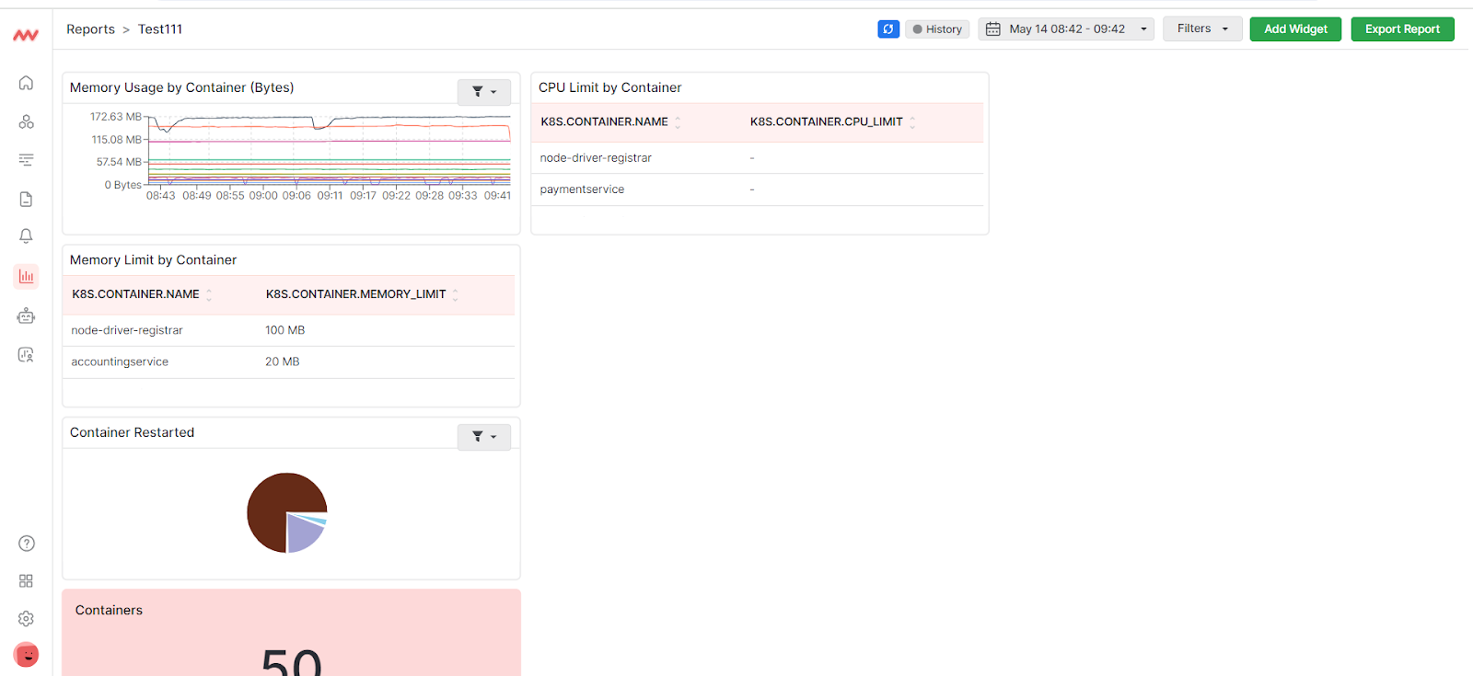Click the Containers card title
Screen dimensions: 1473x676
109,611
